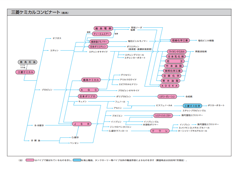Viewport: 235px width, 169px height.
Task: Click the 三菱ケミカル company box
Action: (x=25, y=72)
